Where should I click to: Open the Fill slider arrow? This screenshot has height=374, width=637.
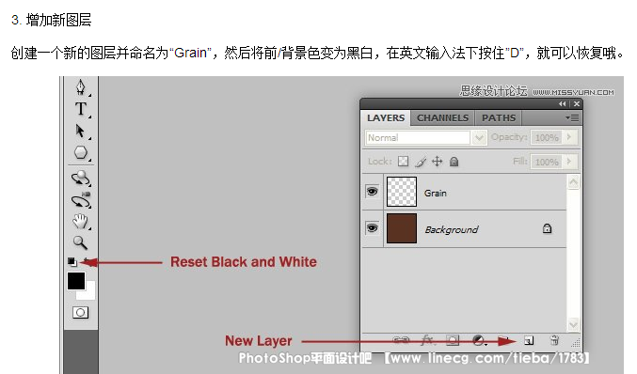pos(569,162)
